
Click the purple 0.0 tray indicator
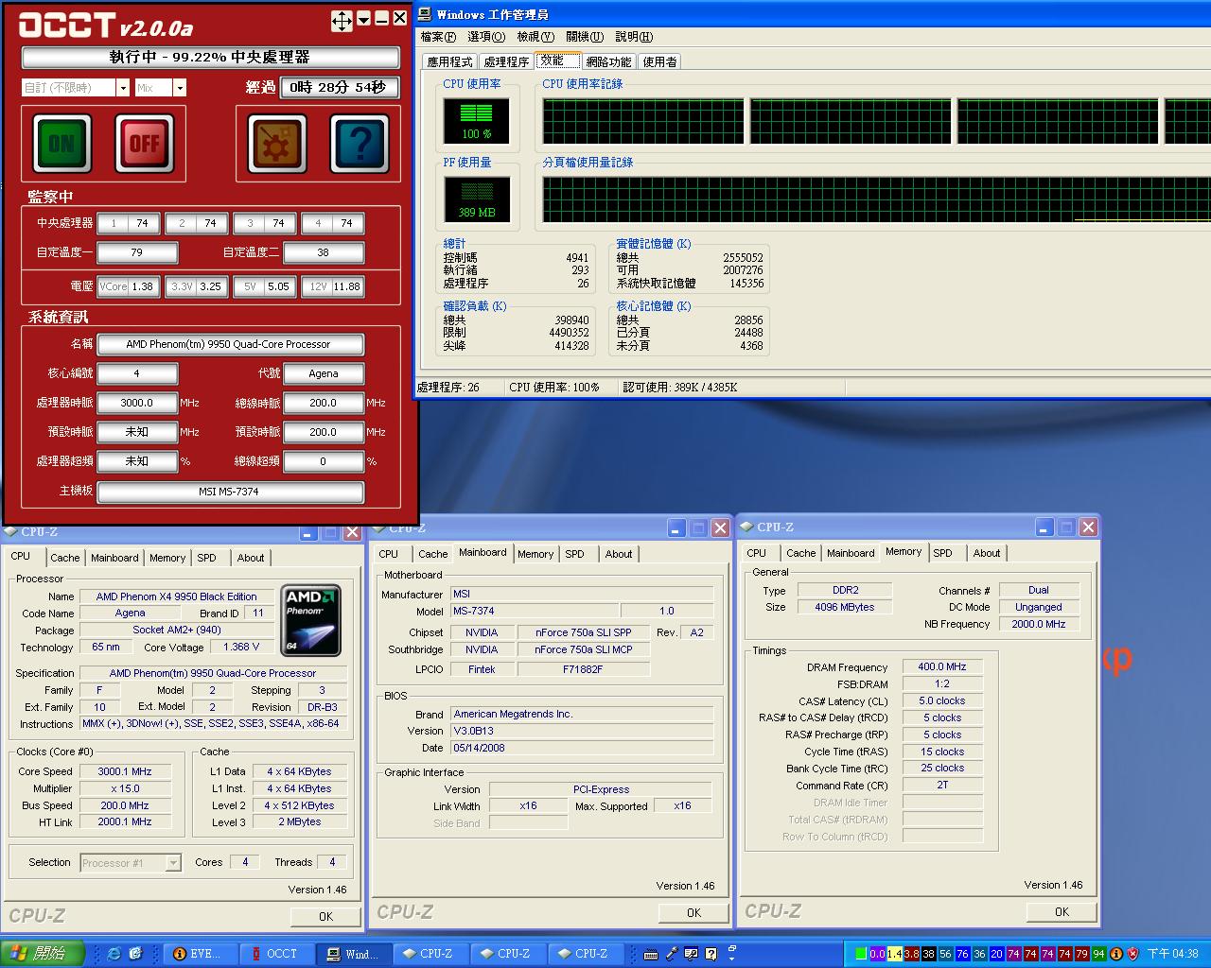tap(877, 954)
